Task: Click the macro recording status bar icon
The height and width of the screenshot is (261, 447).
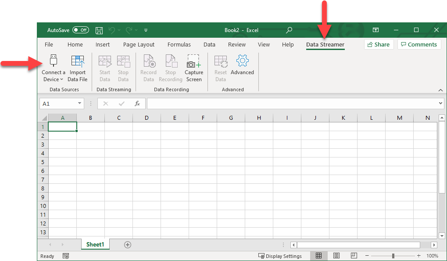Action: (x=66, y=256)
